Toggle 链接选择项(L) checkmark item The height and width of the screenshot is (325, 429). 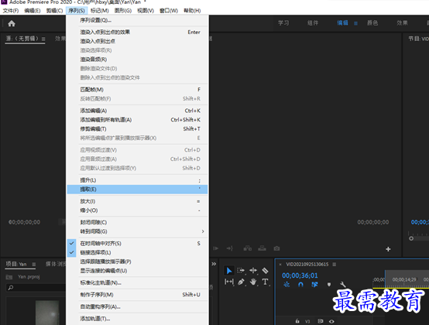[x=137, y=252]
